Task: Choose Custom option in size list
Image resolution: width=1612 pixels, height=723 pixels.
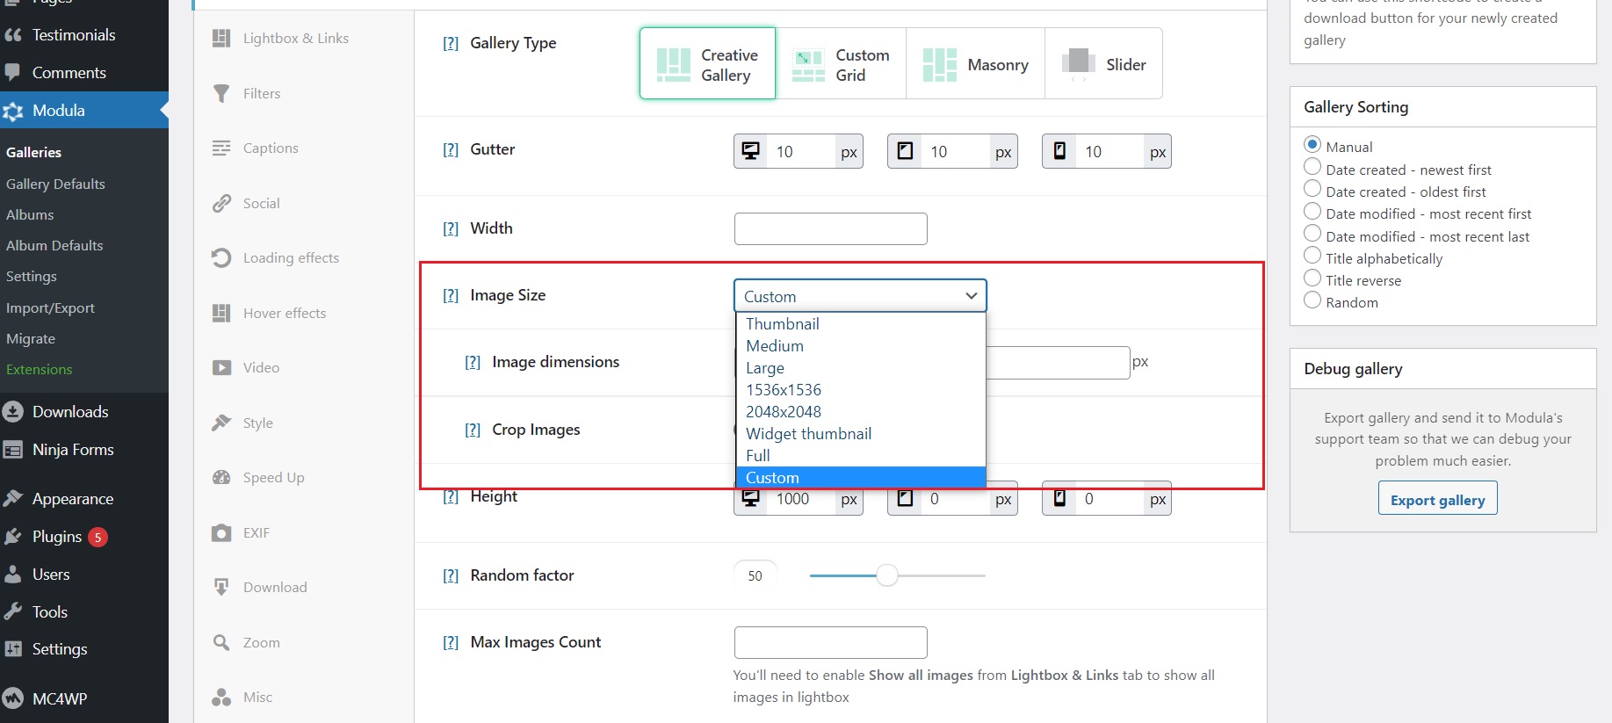Action: pos(860,478)
